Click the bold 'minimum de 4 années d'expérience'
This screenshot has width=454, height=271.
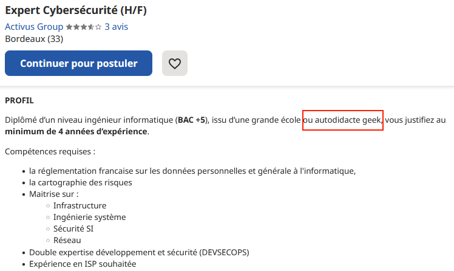[x=76, y=132]
